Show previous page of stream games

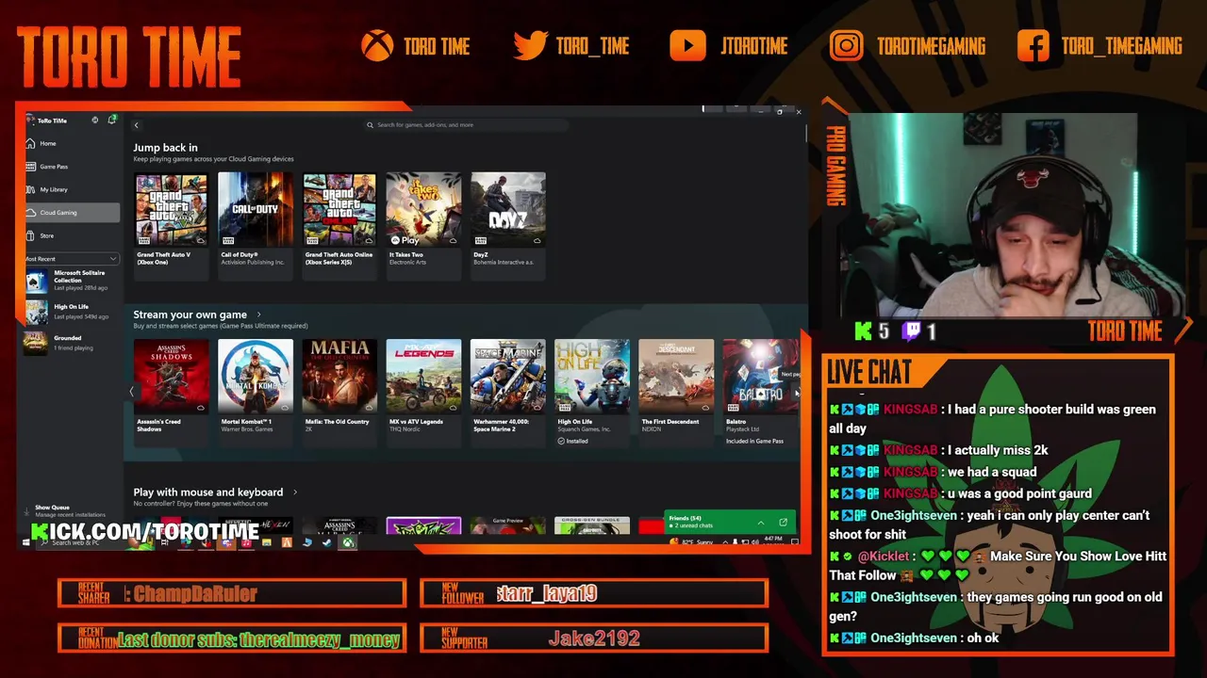point(131,392)
